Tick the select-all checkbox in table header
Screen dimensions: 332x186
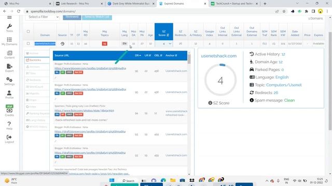[x=28, y=32]
